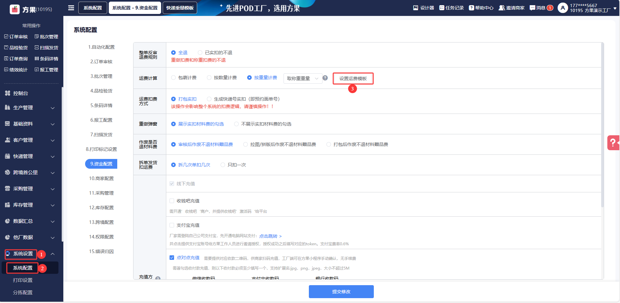Select 按重量计费 radio option
This screenshot has height=303, width=620.
249,78
